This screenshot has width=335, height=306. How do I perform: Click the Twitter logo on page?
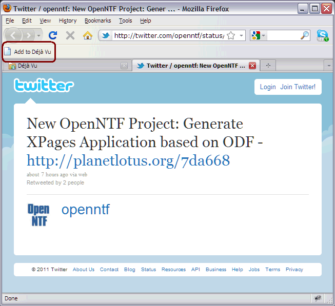point(44,86)
